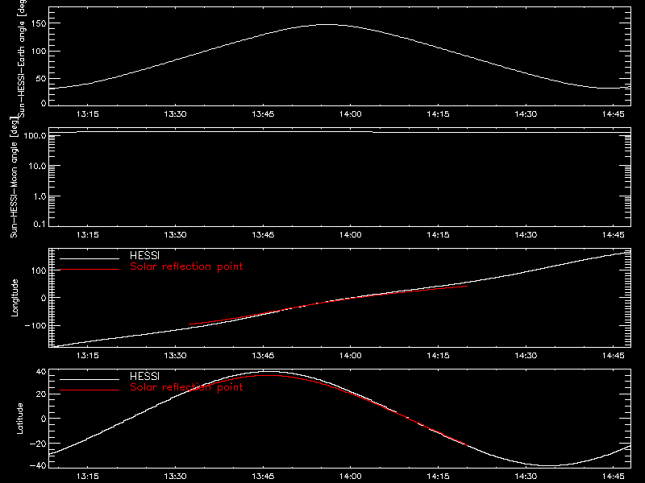Screen dimensions: 645x483
Task: Click white HESSI legend line in Latitude plot
Action: point(89,379)
